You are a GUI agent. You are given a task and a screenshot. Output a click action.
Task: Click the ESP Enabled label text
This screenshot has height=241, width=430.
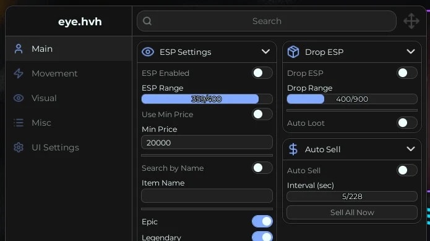click(165, 73)
